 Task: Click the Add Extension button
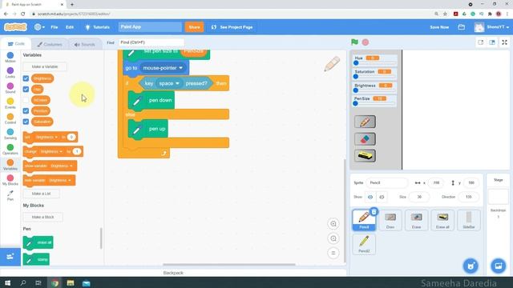pyautogui.click(x=10, y=257)
